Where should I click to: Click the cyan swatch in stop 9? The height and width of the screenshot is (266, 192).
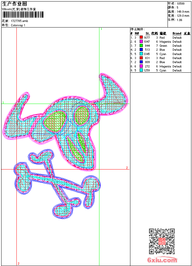point(141,70)
